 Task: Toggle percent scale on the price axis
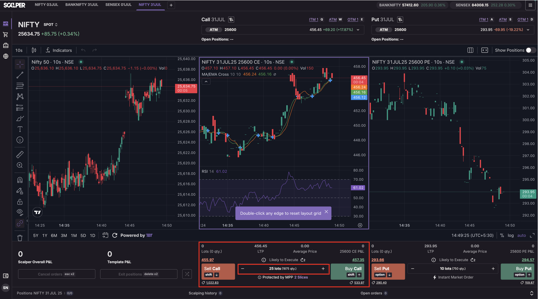click(x=502, y=235)
